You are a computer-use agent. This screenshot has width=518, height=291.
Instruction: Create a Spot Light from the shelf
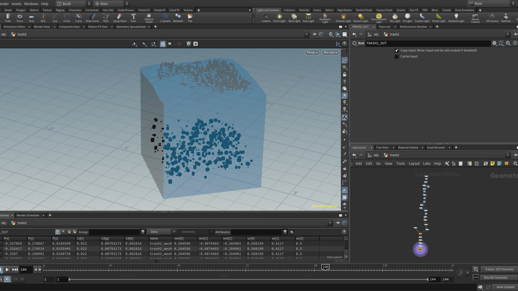[294, 18]
